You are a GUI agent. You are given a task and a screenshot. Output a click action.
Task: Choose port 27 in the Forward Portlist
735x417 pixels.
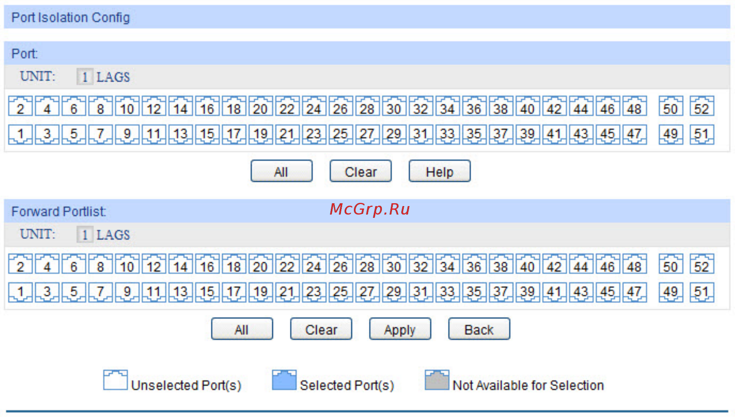click(x=368, y=292)
